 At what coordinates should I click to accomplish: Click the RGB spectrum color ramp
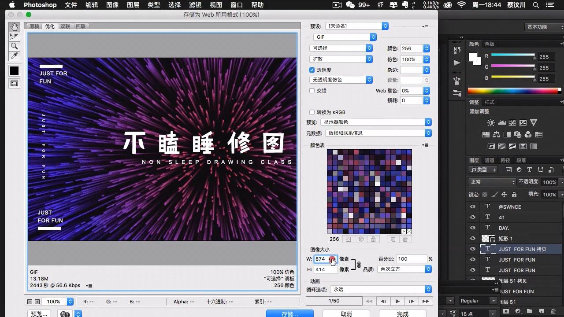click(512, 91)
